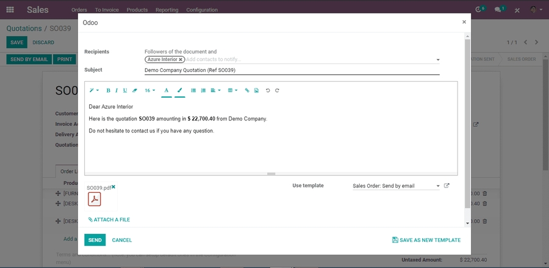The width and height of the screenshot is (549, 268).
Task: Click Send by Email button
Action: [29, 59]
